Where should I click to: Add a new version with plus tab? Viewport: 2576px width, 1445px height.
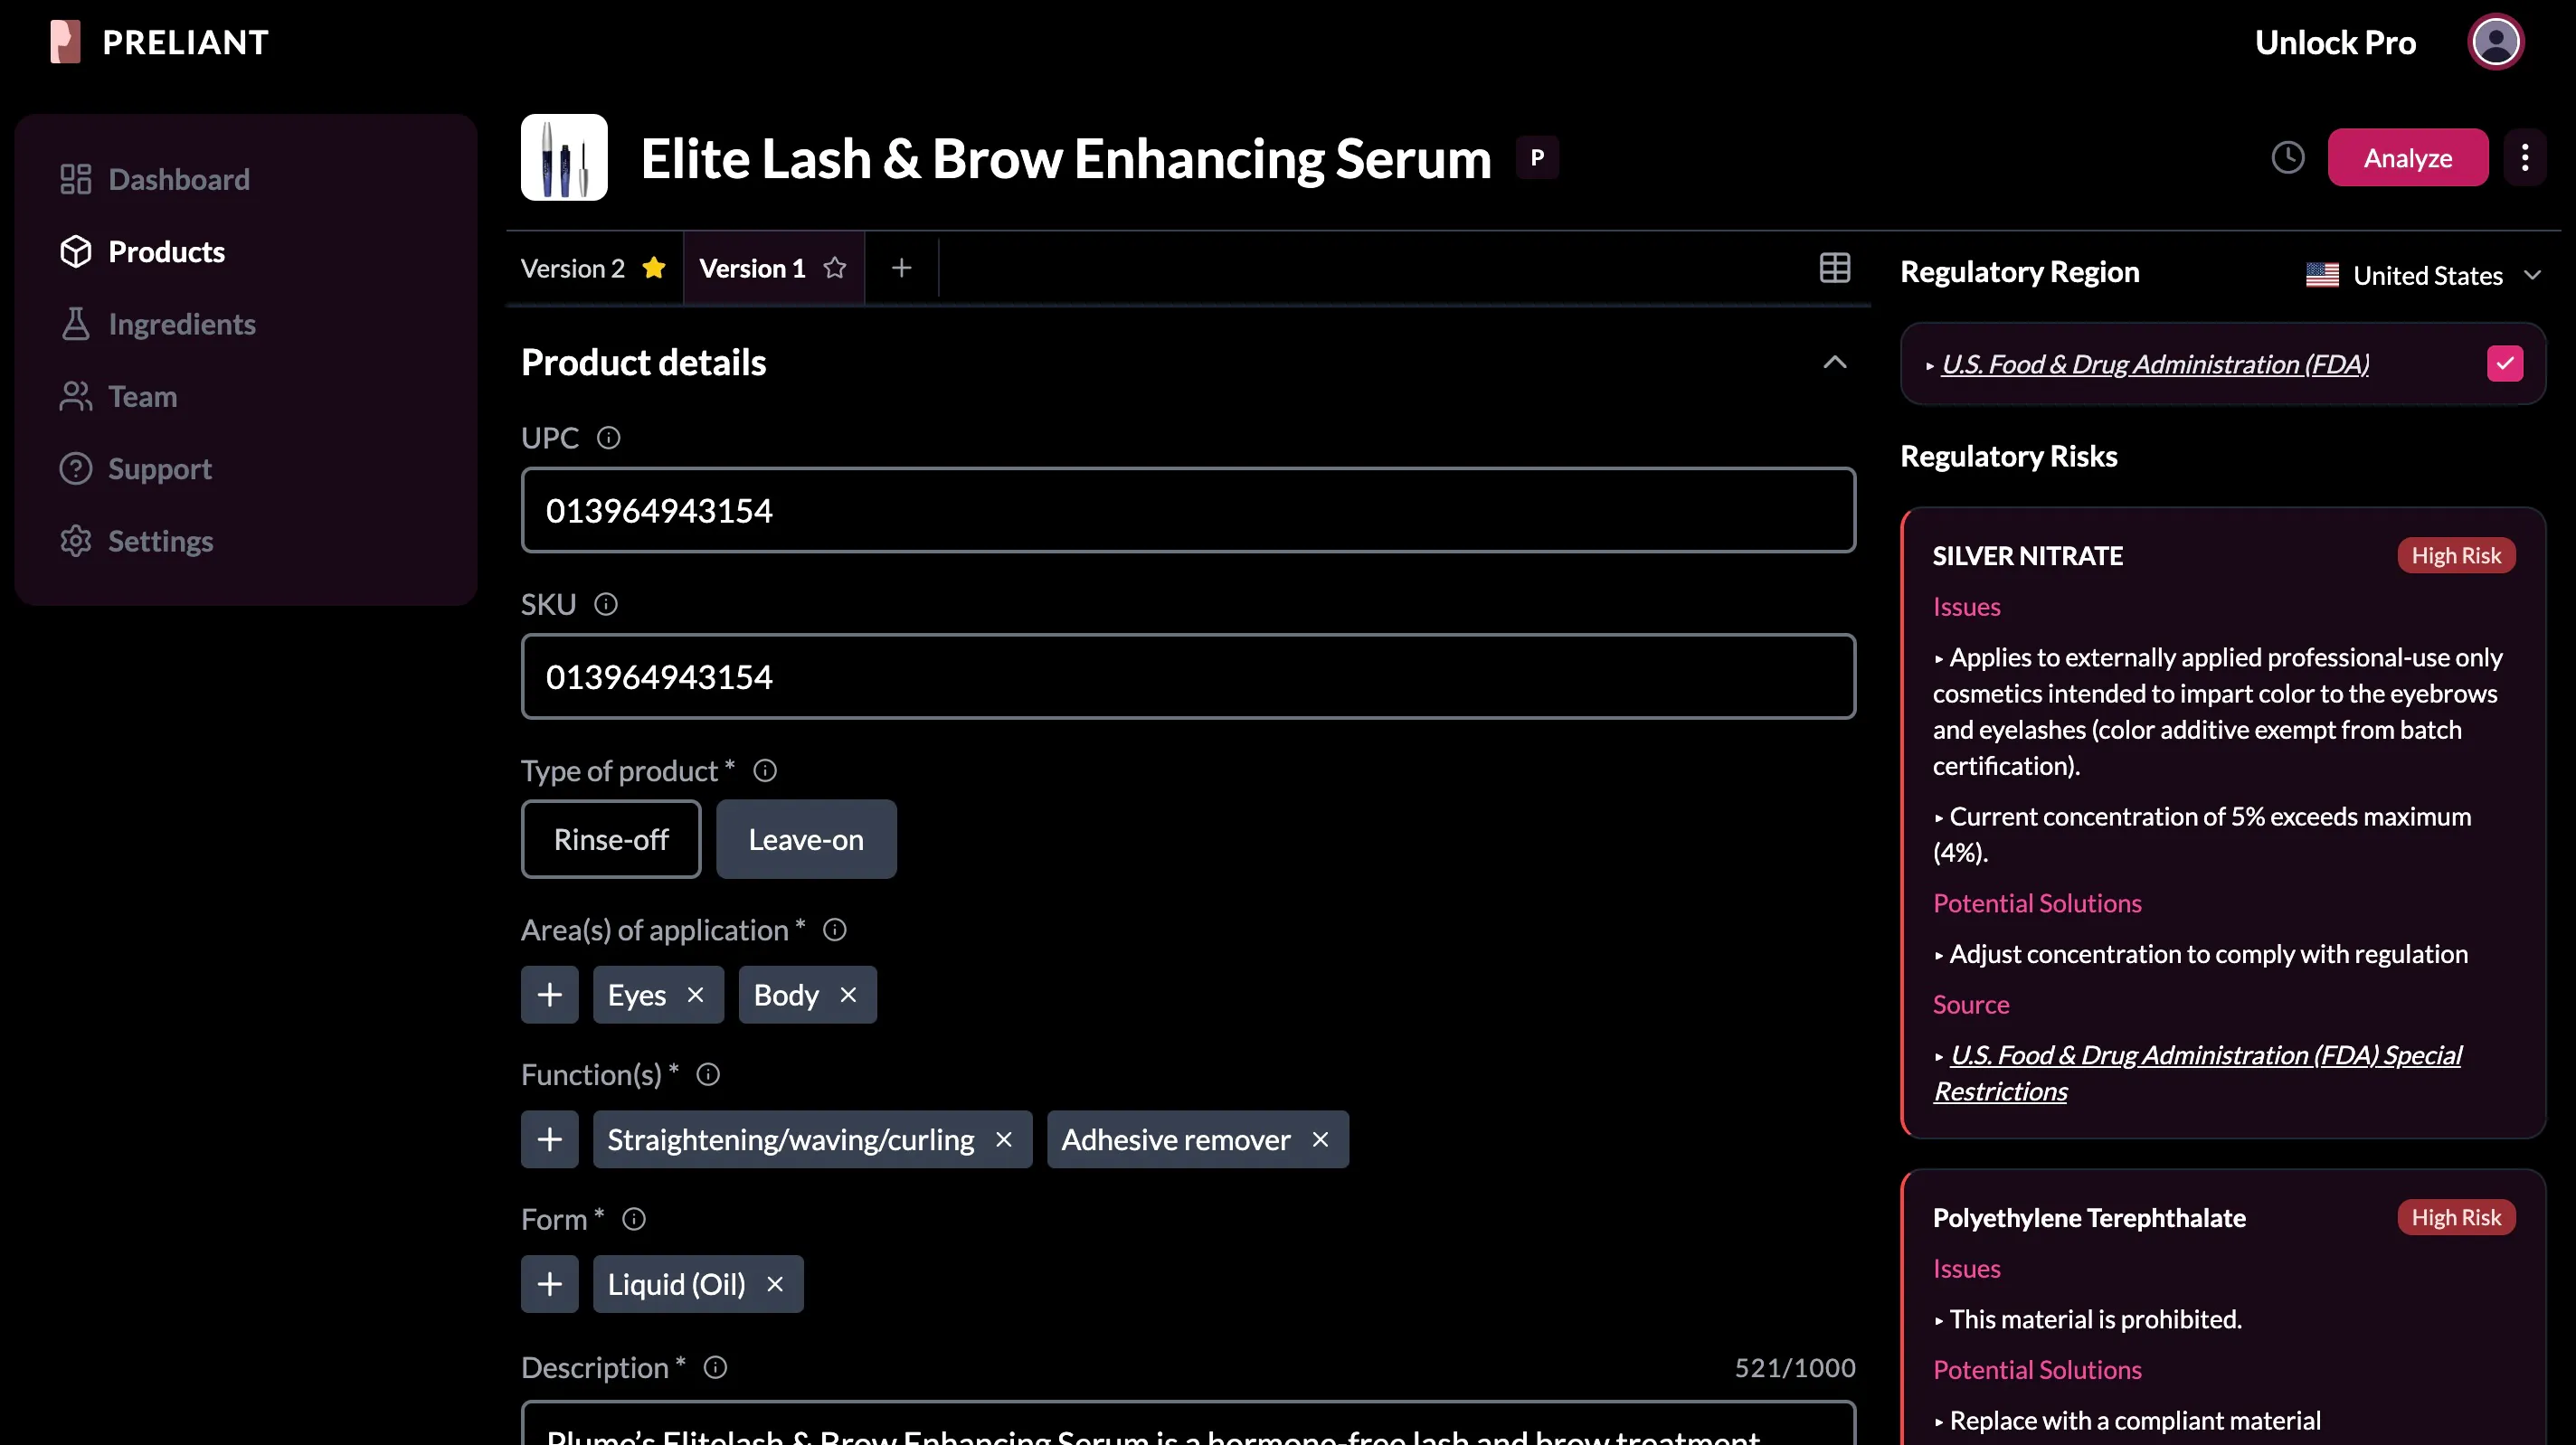pos(901,268)
